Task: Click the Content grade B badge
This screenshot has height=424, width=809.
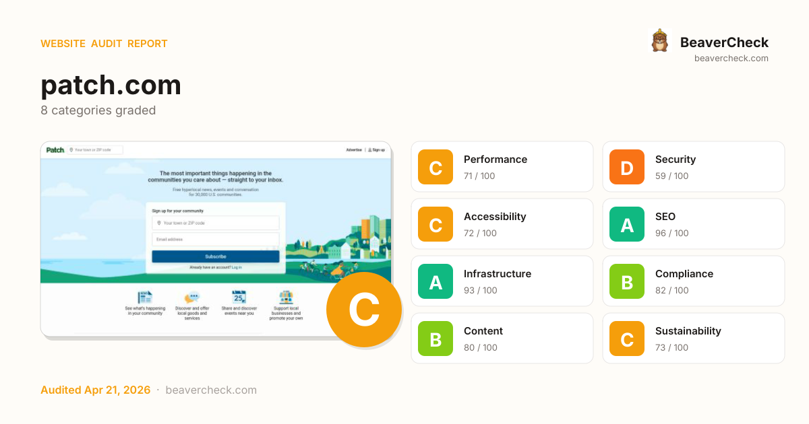Action: [x=436, y=339]
